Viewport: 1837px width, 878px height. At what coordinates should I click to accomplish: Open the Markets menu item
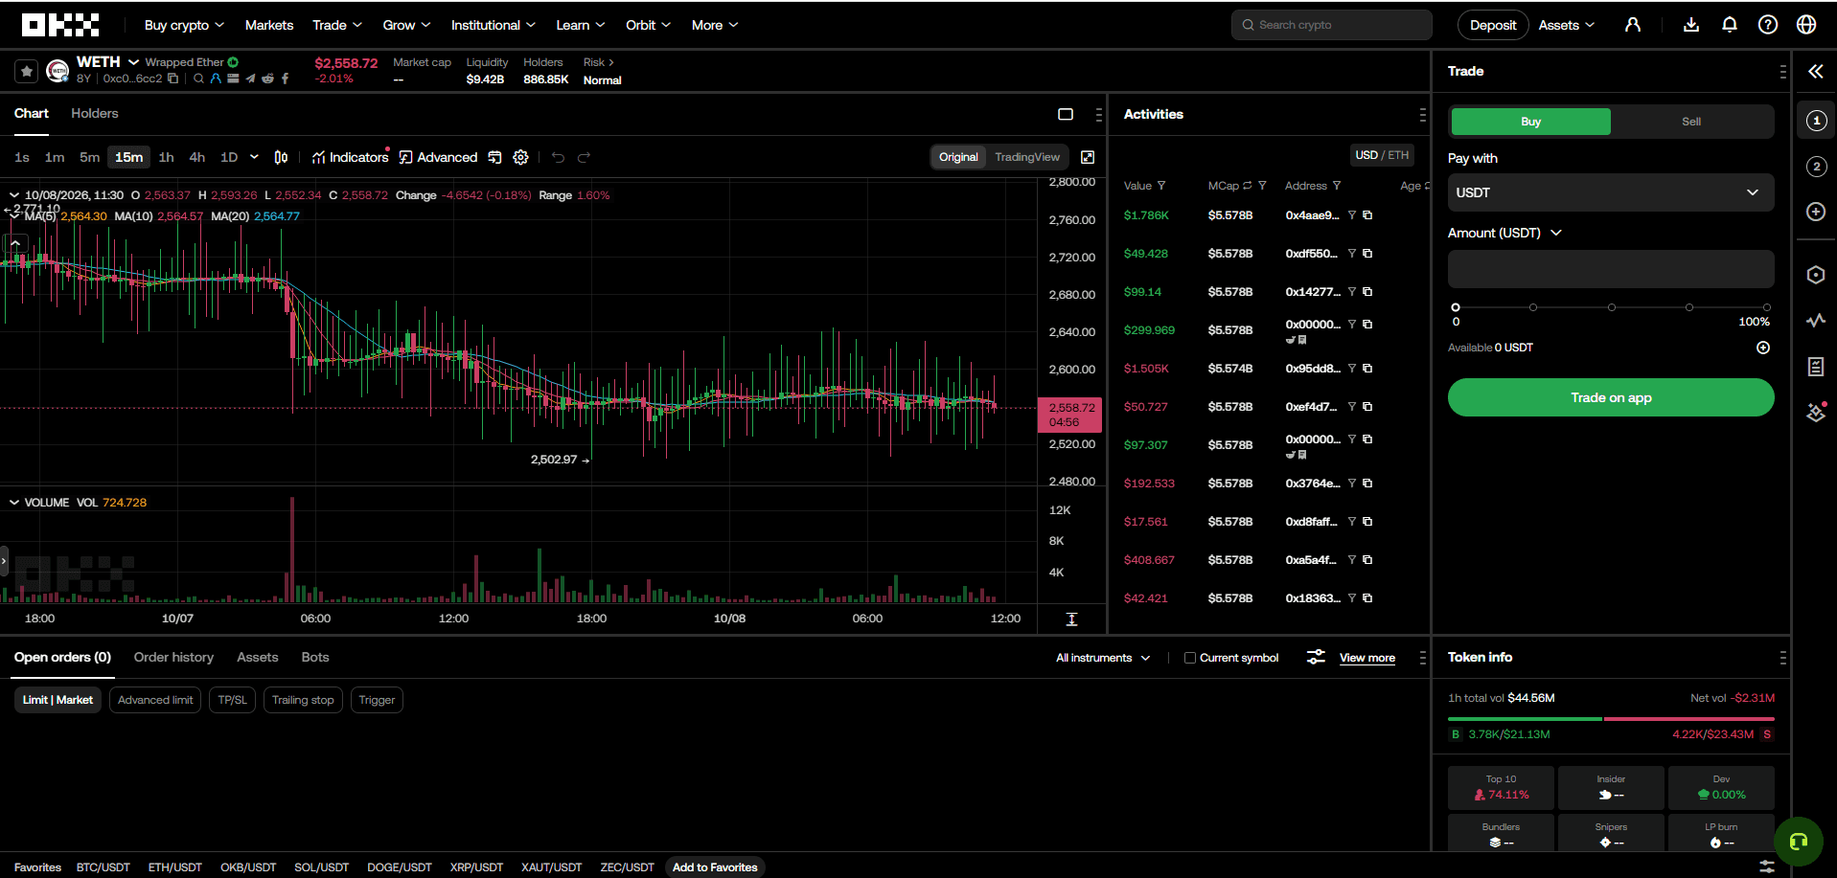[x=269, y=25]
